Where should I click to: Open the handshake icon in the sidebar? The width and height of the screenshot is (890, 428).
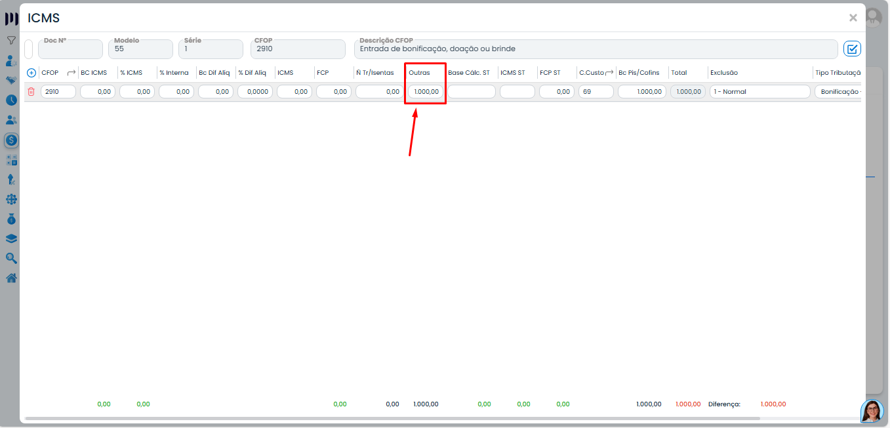(11, 80)
